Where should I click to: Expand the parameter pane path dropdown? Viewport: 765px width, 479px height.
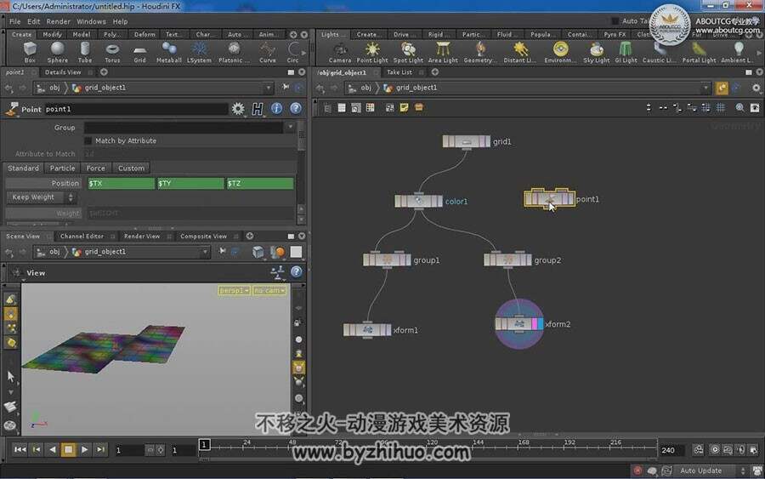pyautogui.click(x=269, y=88)
